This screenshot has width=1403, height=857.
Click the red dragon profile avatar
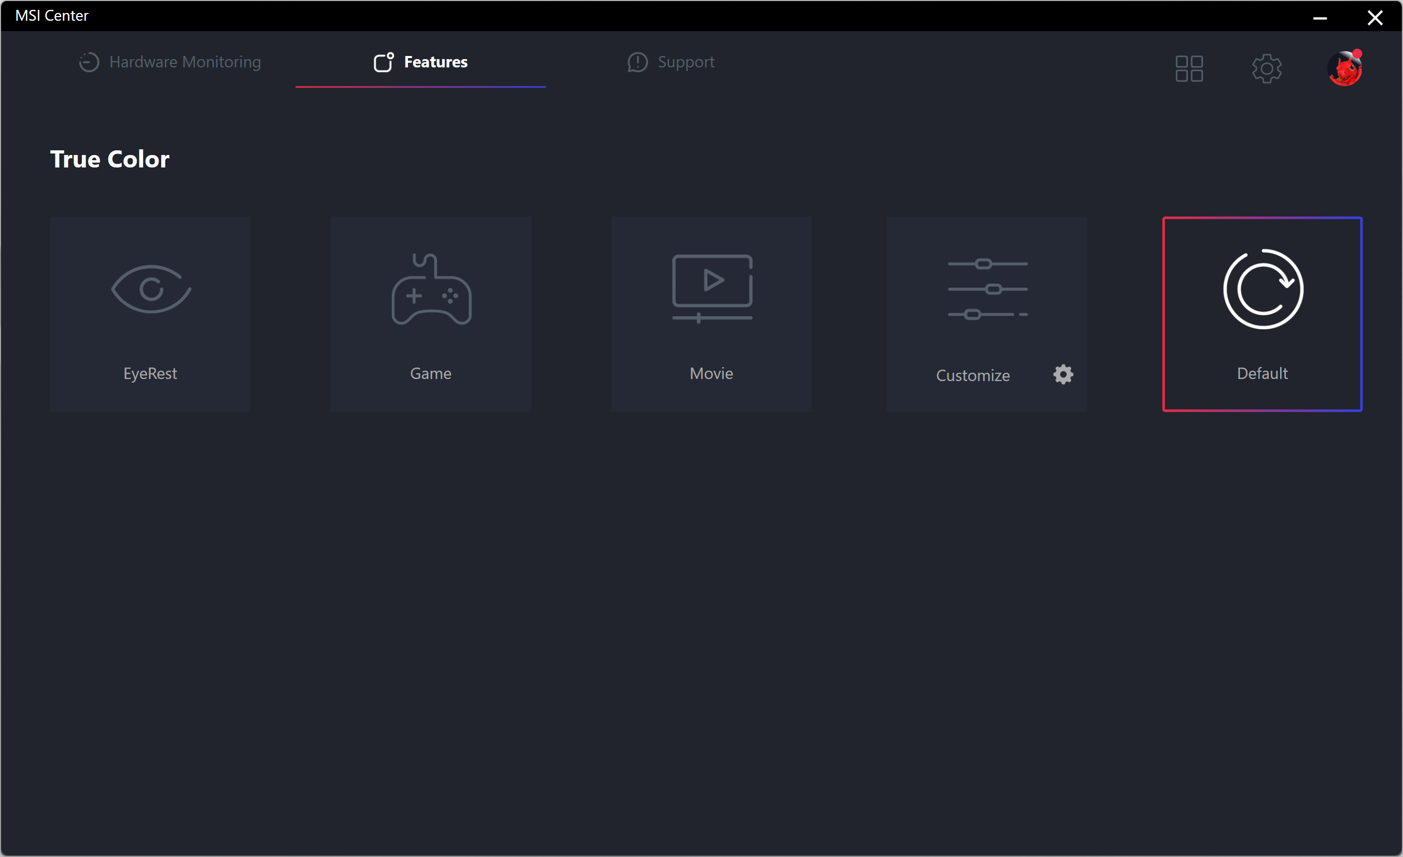[1344, 69]
